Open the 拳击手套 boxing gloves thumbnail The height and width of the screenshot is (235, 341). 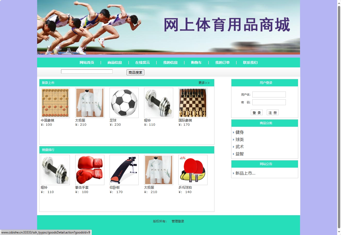pyautogui.click(x=89, y=170)
